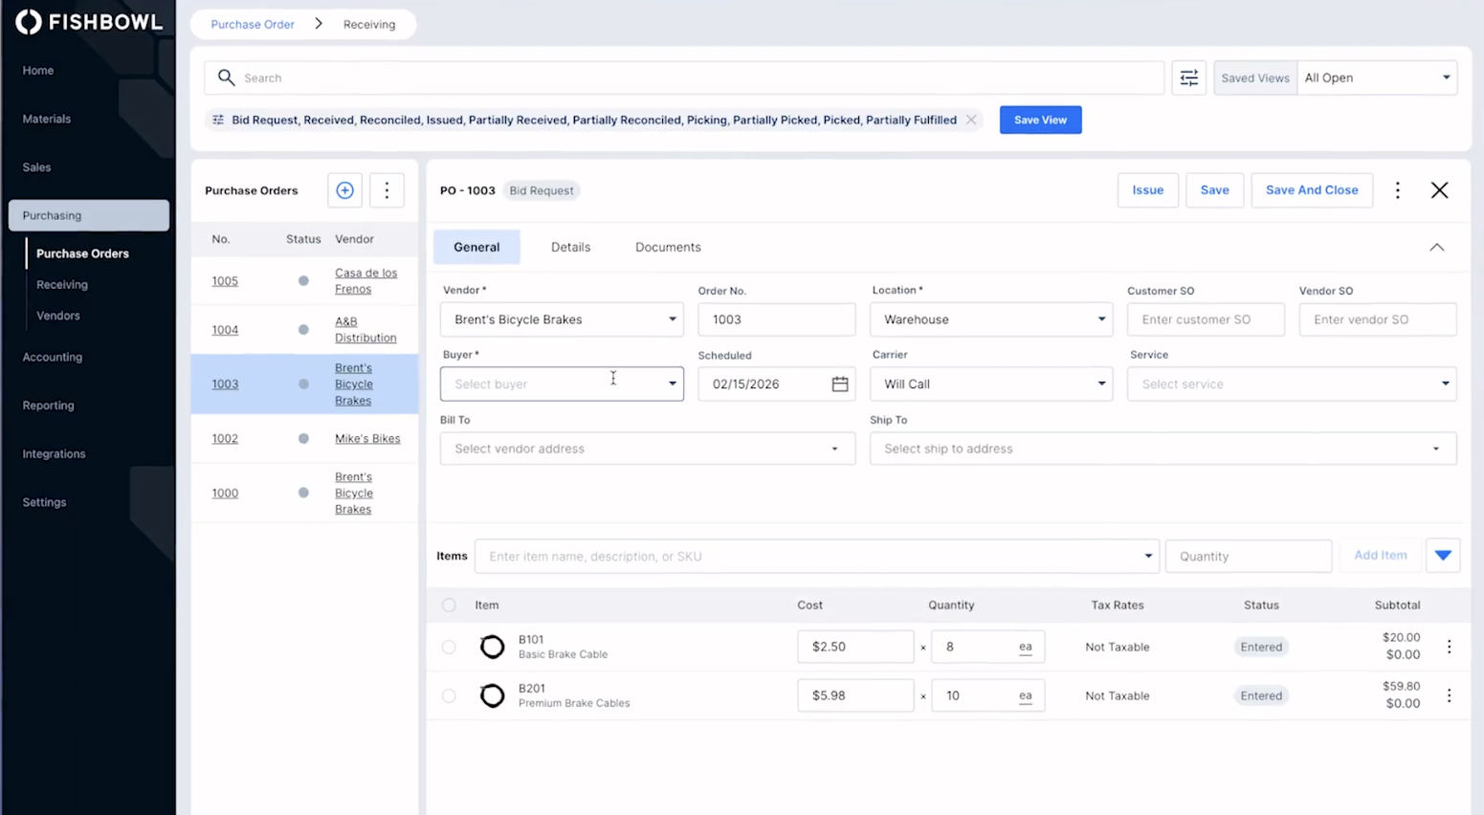Click the Fishbowl logo

coord(88,21)
